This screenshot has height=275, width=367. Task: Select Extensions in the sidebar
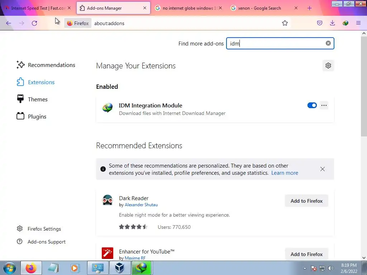tap(35, 82)
